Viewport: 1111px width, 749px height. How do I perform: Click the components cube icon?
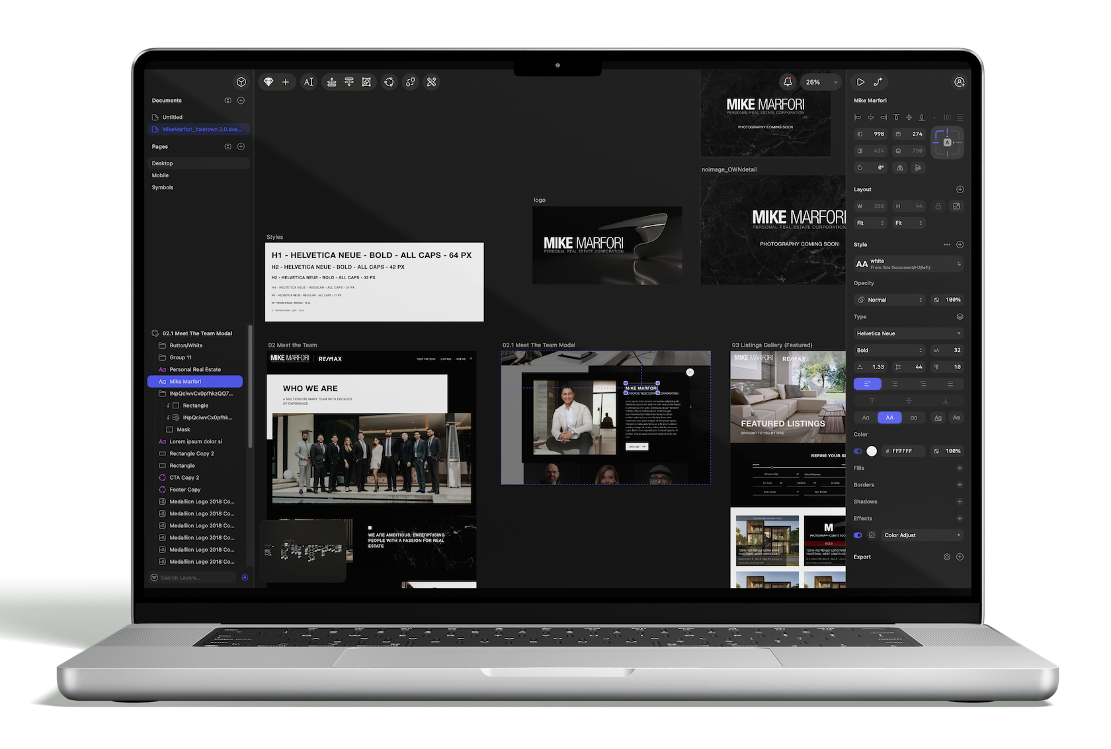(241, 82)
